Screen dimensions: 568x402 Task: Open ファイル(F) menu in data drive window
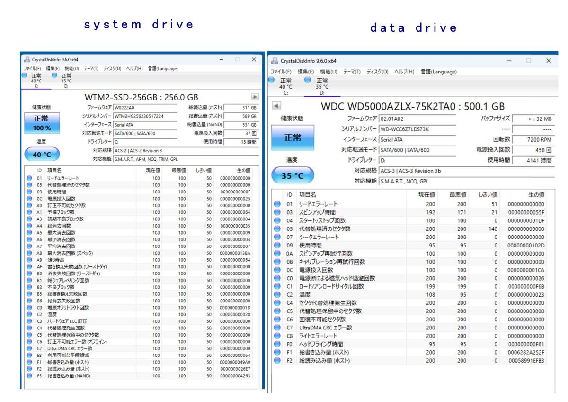pos(281,72)
